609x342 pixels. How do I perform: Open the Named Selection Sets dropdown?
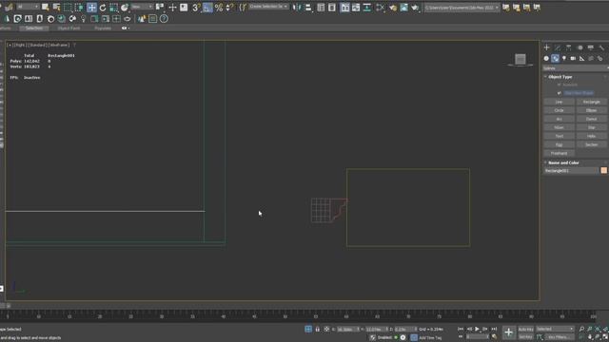coord(268,7)
